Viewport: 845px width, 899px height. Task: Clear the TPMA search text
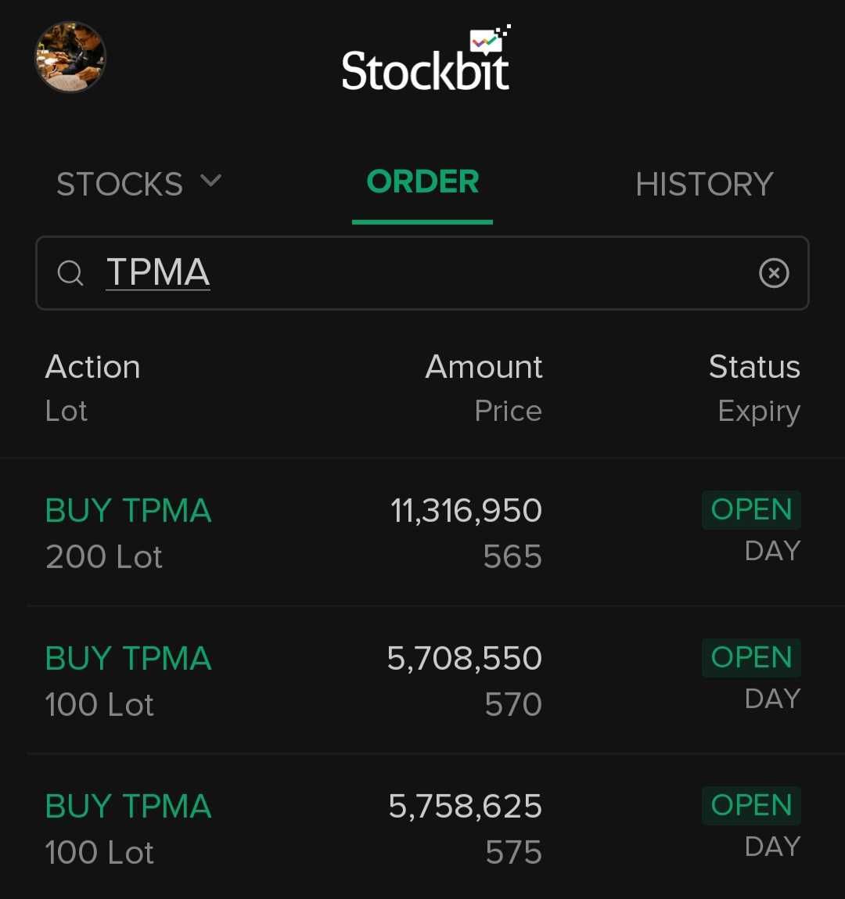point(774,273)
